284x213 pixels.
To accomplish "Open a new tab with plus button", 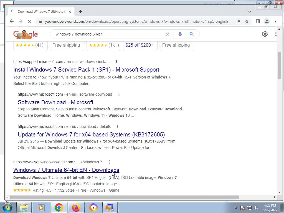I will pos(80,12).
